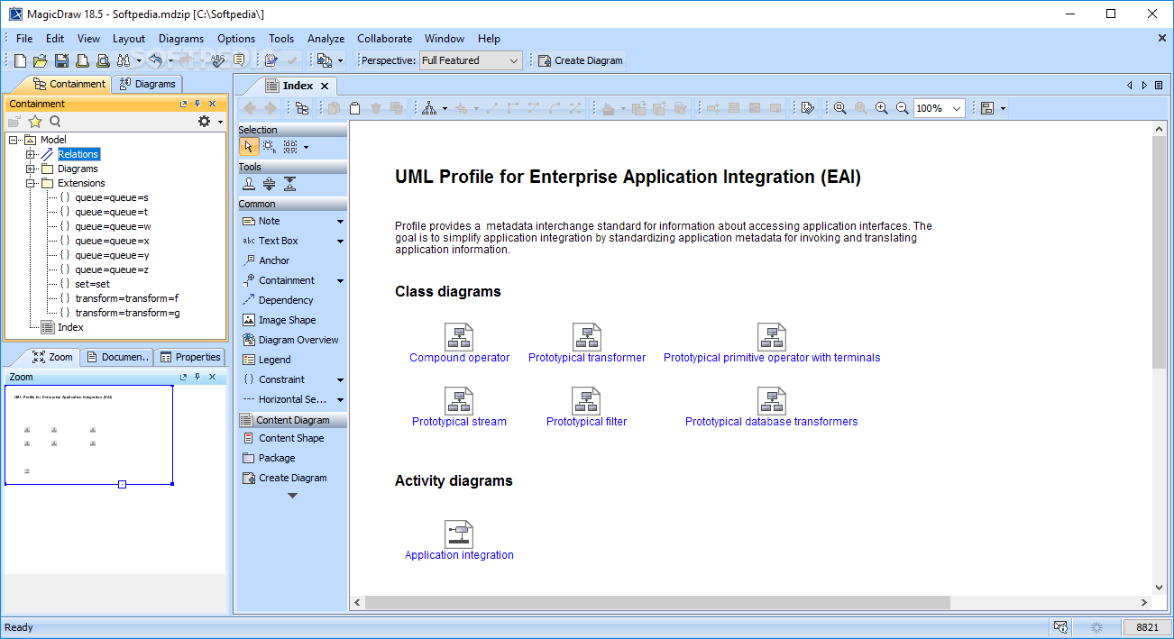Collapse the Extensions folder in tree
1174x639 pixels.
(x=31, y=183)
